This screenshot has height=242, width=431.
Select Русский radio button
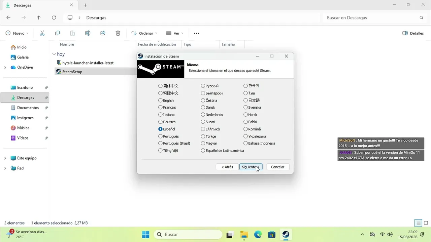(x=203, y=86)
